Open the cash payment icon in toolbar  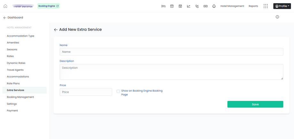tap(205, 6)
